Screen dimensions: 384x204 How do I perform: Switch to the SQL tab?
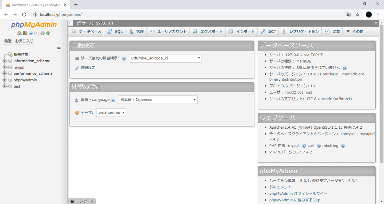(115, 32)
